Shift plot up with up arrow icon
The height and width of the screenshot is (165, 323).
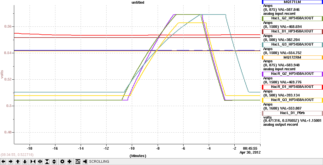coord(18,162)
